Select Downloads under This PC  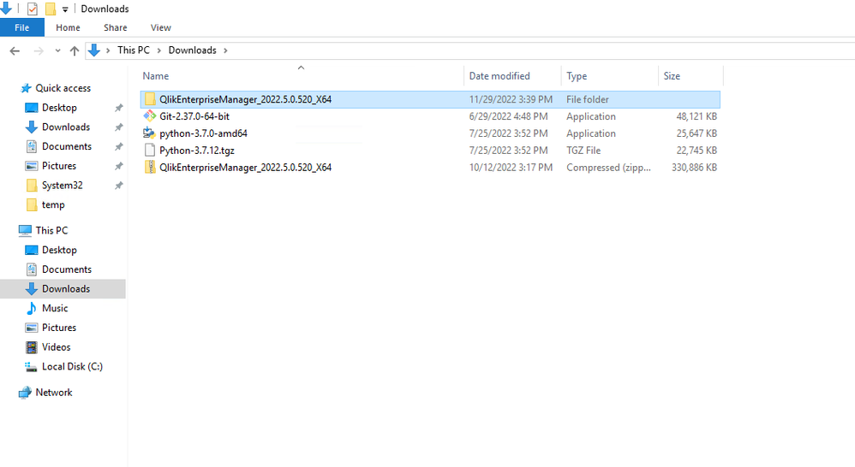[x=65, y=289]
